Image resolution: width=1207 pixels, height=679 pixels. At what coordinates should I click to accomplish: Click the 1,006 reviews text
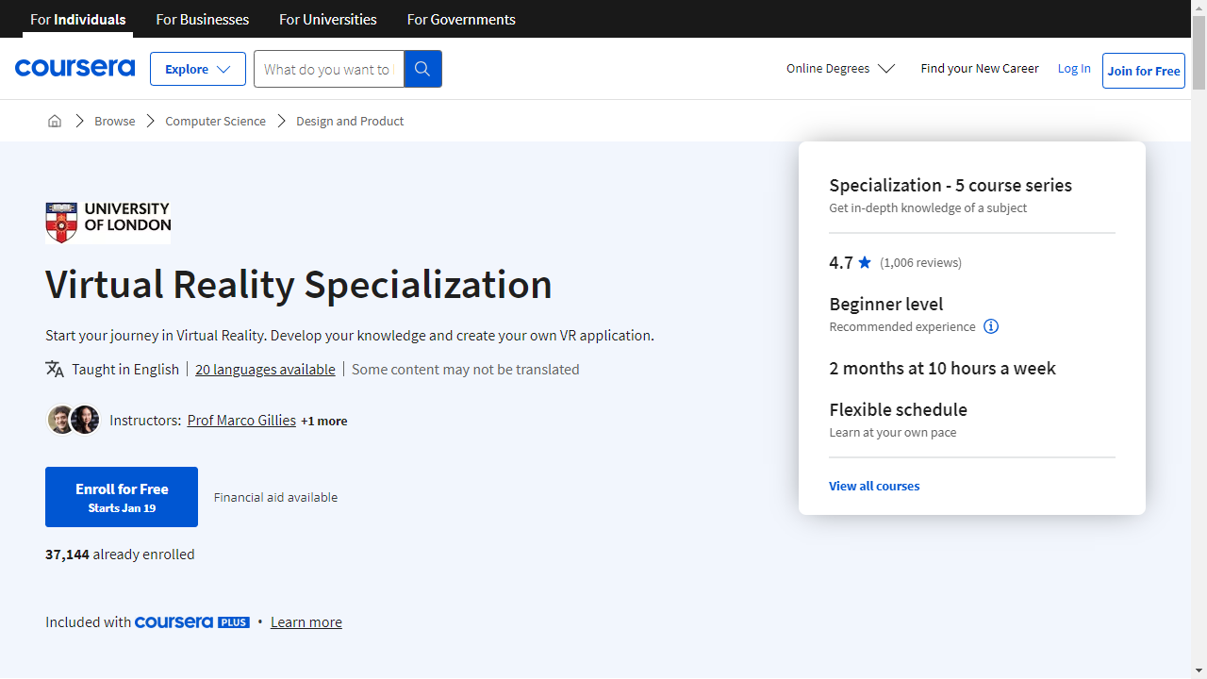coord(920,262)
